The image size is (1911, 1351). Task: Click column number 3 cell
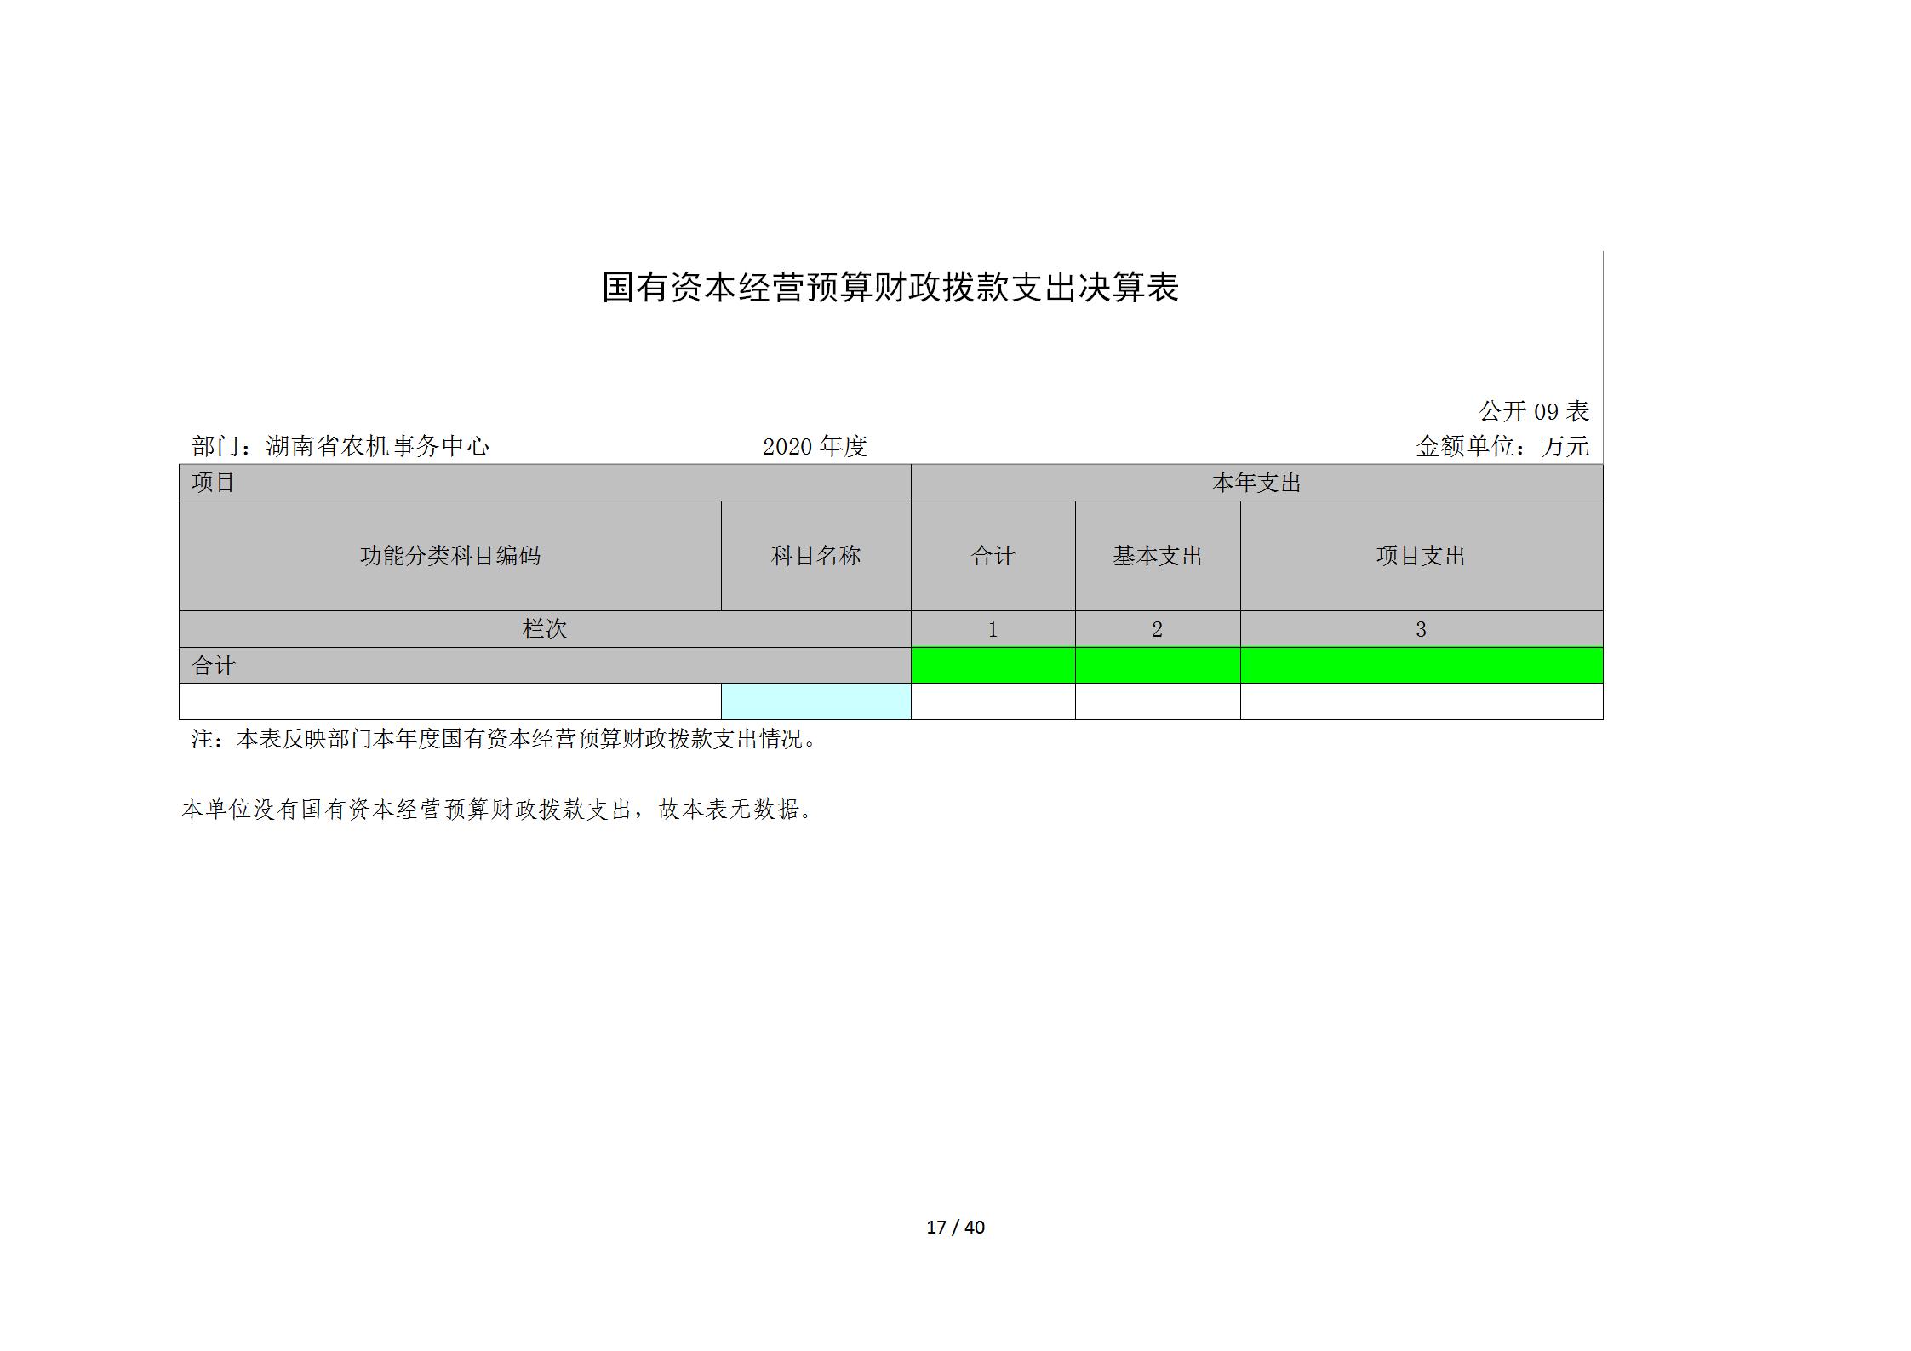click(1421, 629)
